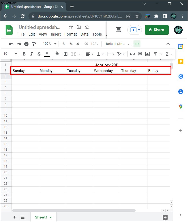Screen dimensions: 188x222
Task: Check cloud save status icon
Action: [87, 27]
